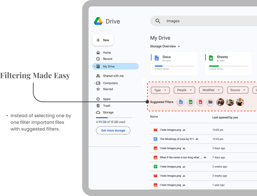Click doc icon of The Mindmap file
The image size is (257, 196).
pyautogui.click(x=155, y=139)
